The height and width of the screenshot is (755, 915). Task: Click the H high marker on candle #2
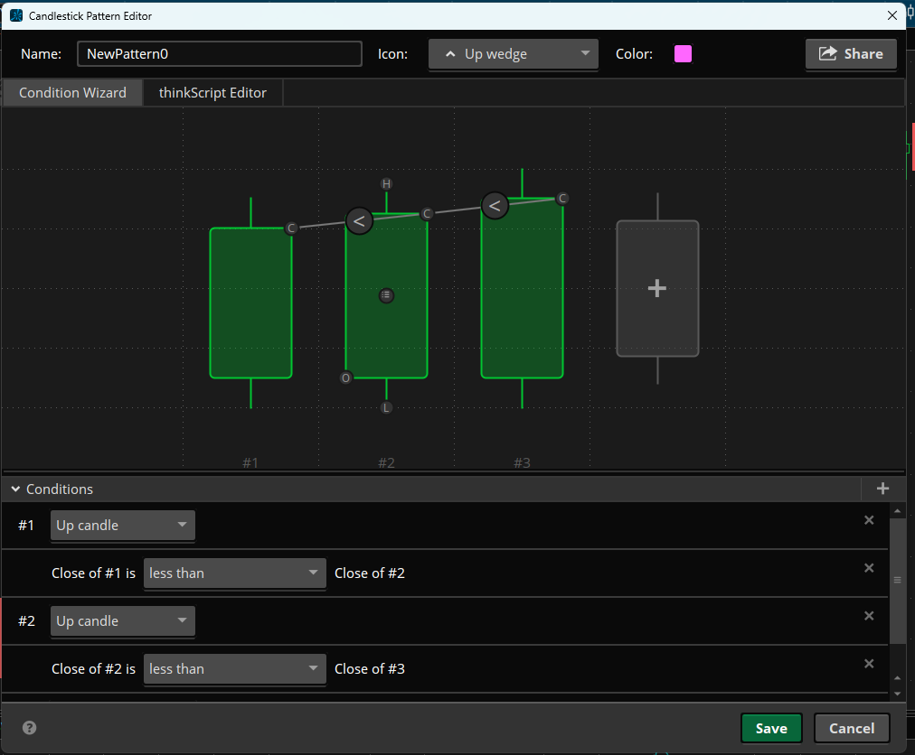[x=386, y=184]
